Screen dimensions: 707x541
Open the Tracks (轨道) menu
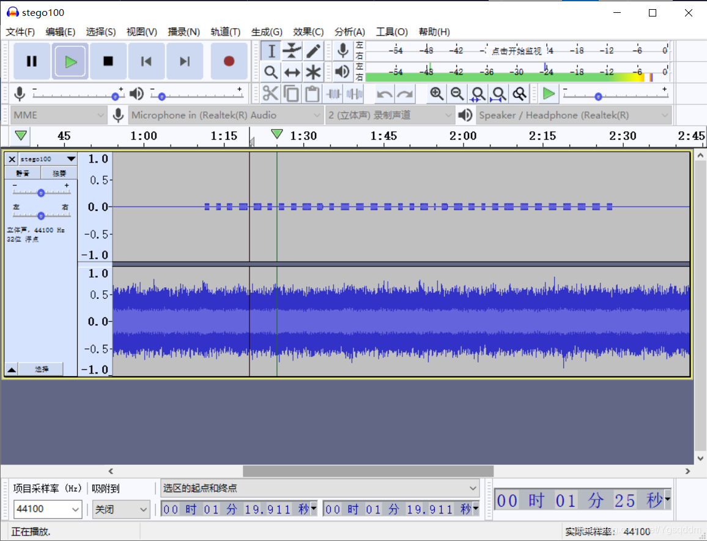tap(226, 32)
